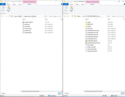
Task: Select the install folder icon
Action: [x=86, y=22]
